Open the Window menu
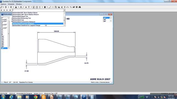The width and height of the screenshot is (177, 99). coord(19,4)
